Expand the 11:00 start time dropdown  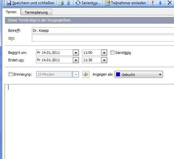[104, 53]
